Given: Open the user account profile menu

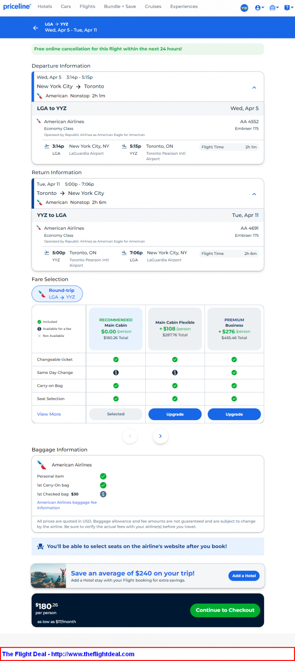Looking at the screenshot, I should point(259,7).
